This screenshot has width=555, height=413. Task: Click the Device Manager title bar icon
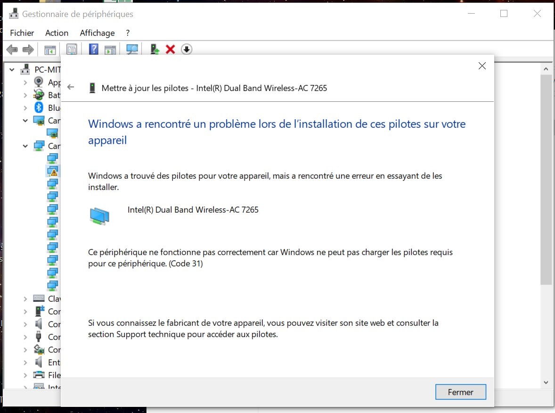click(14, 14)
